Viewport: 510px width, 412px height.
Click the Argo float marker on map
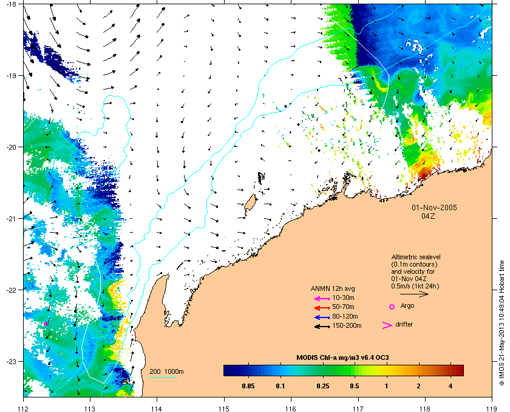(46, 324)
